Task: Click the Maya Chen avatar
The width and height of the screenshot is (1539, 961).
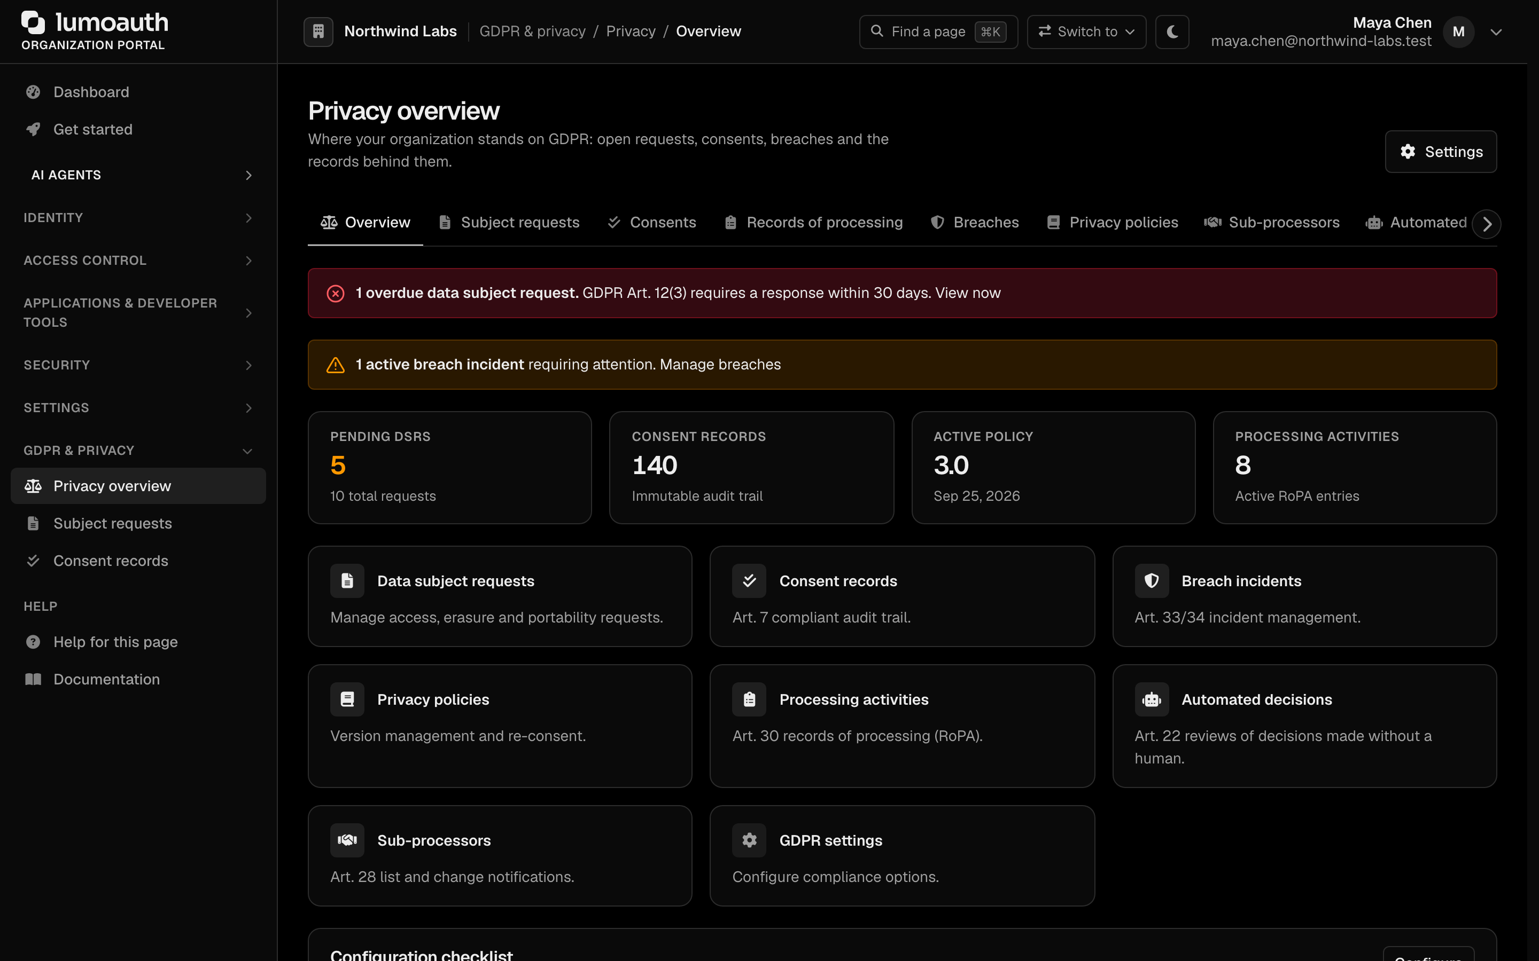Action: (x=1458, y=31)
